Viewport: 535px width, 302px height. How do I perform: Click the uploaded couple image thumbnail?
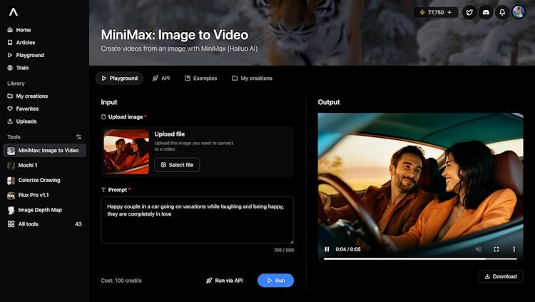point(126,151)
